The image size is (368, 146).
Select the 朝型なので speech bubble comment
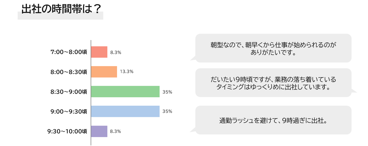273,48
